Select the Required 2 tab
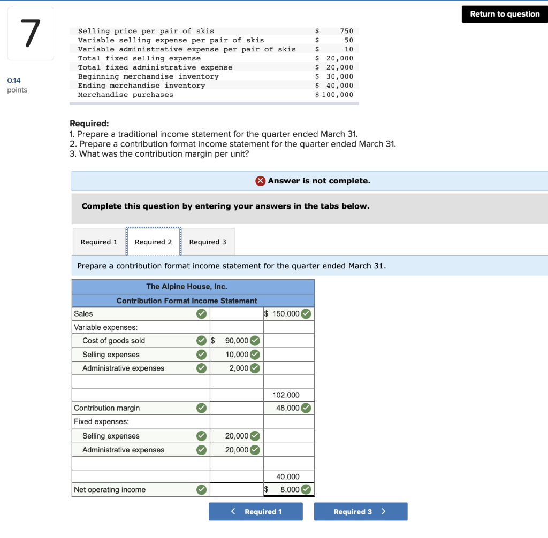 click(x=154, y=242)
